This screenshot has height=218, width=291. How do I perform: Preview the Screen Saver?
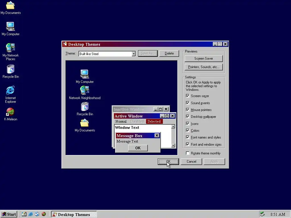click(x=203, y=58)
